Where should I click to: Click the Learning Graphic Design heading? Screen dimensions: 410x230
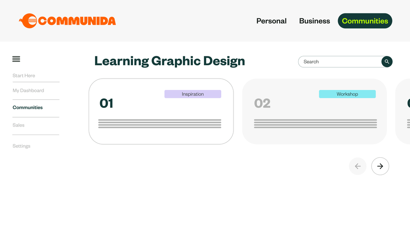(x=169, y=61)
